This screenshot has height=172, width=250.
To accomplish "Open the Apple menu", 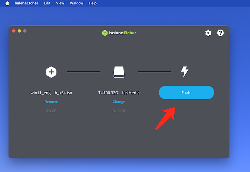I will pyautogui.click(x=7, y=3).
